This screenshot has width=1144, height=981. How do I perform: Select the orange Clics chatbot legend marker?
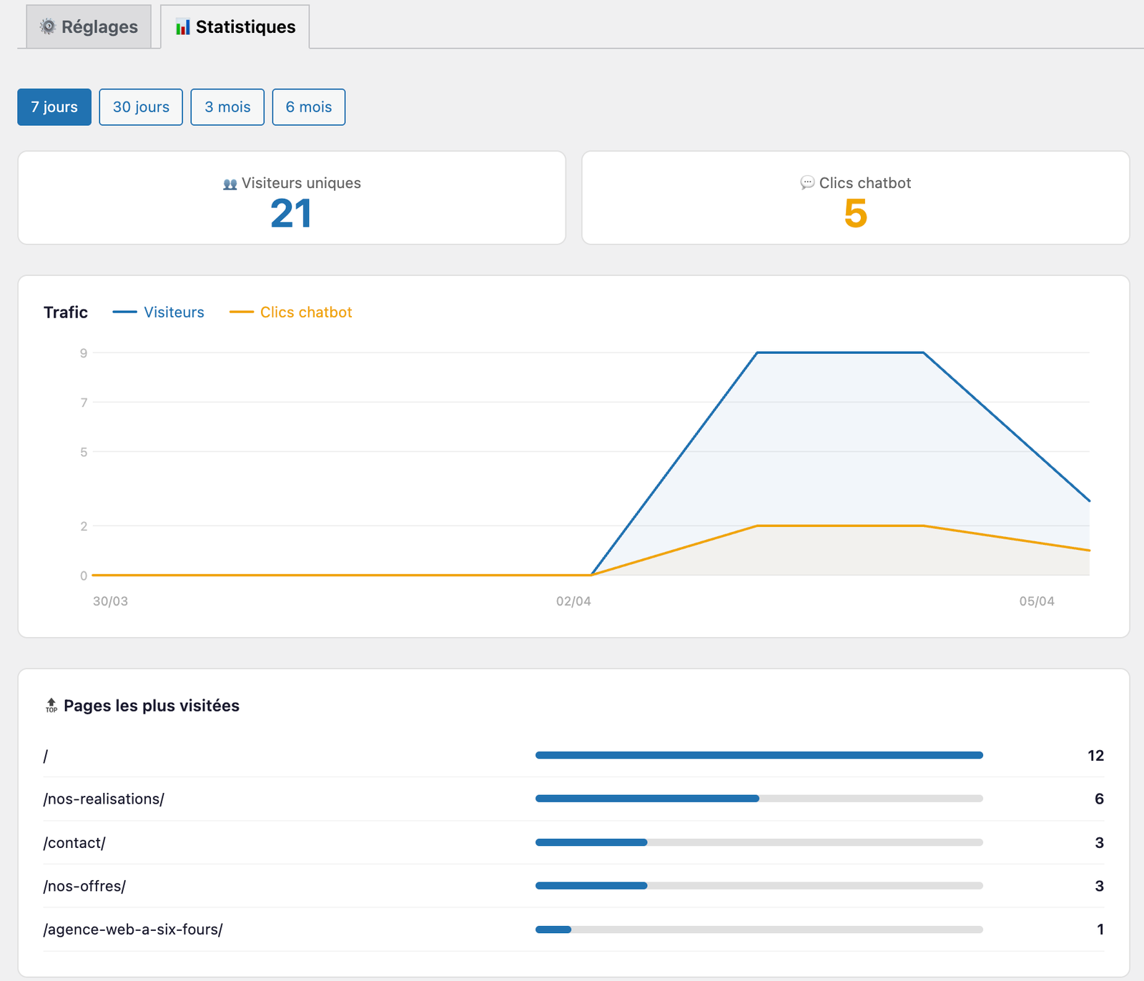[x=242, y=312]
